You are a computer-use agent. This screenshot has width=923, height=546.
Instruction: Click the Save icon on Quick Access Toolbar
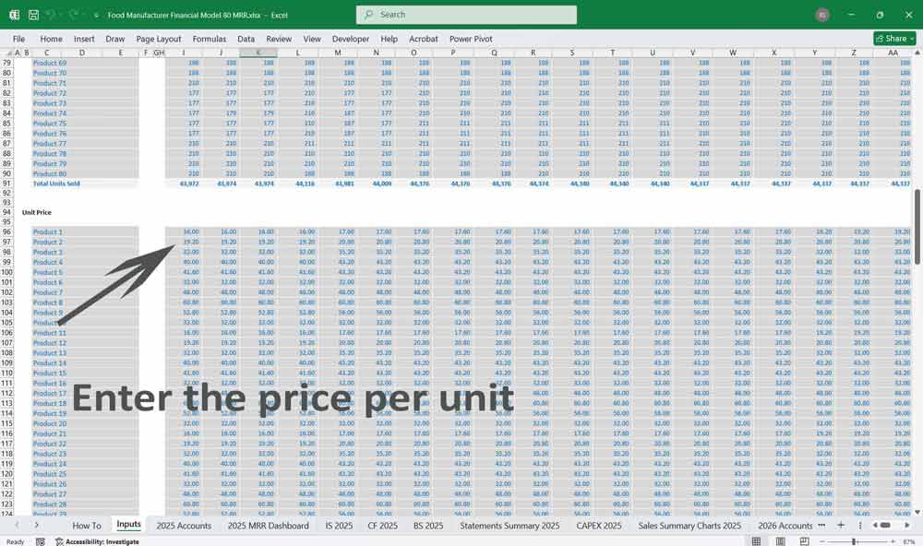33,15
